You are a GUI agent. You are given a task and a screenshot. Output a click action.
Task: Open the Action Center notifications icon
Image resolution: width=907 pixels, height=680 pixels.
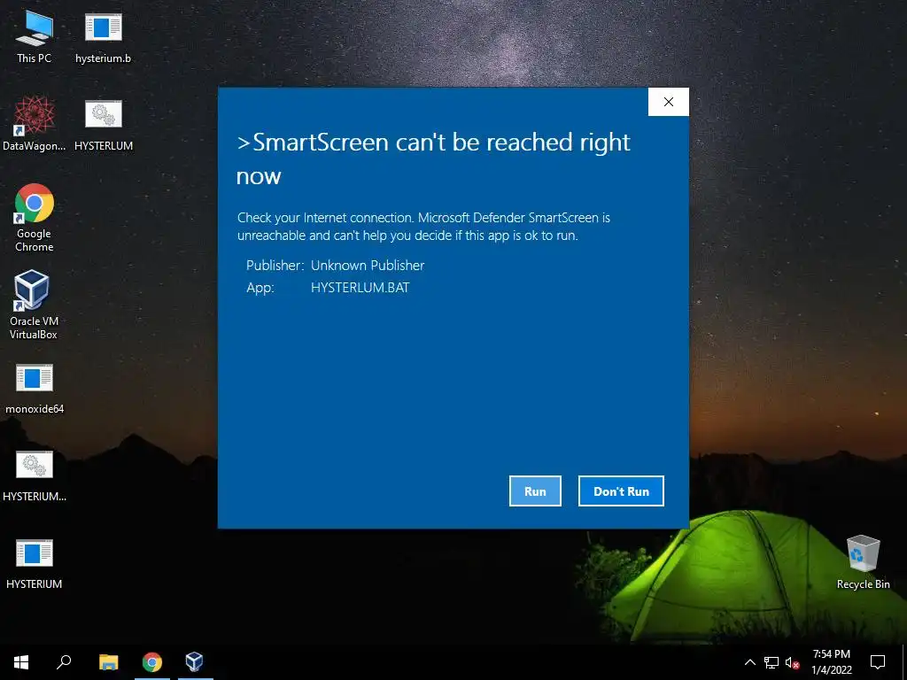[878, 662]
